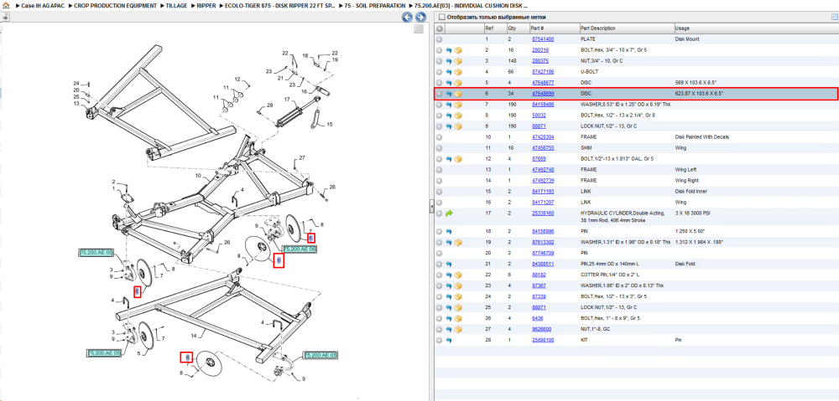Toggle checkbox to show only selected callouts
839x401 pixels.
(x=441, y=17)
